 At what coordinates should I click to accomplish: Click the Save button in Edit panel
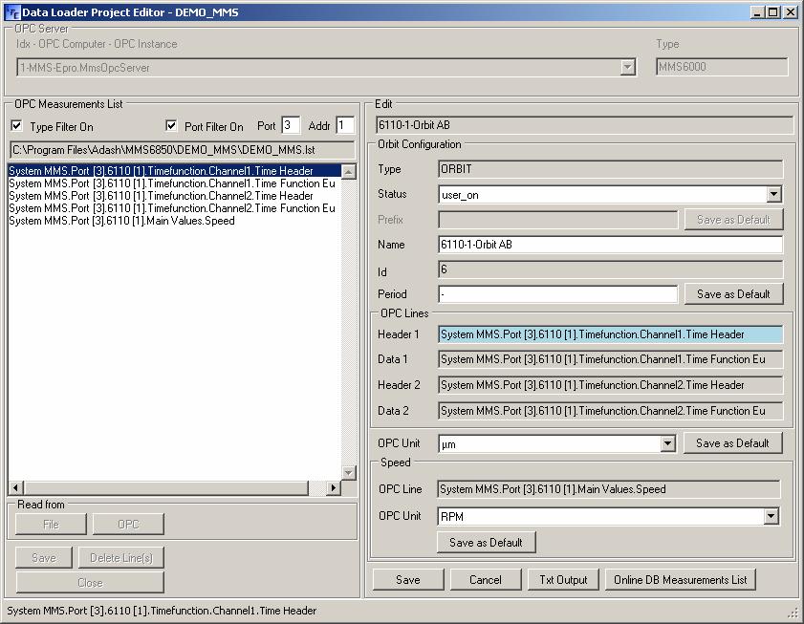click(408, 580)
